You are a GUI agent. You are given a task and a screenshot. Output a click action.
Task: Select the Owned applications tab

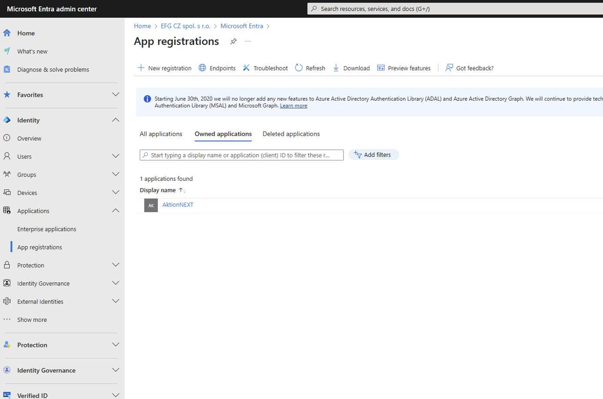[223, 134]
